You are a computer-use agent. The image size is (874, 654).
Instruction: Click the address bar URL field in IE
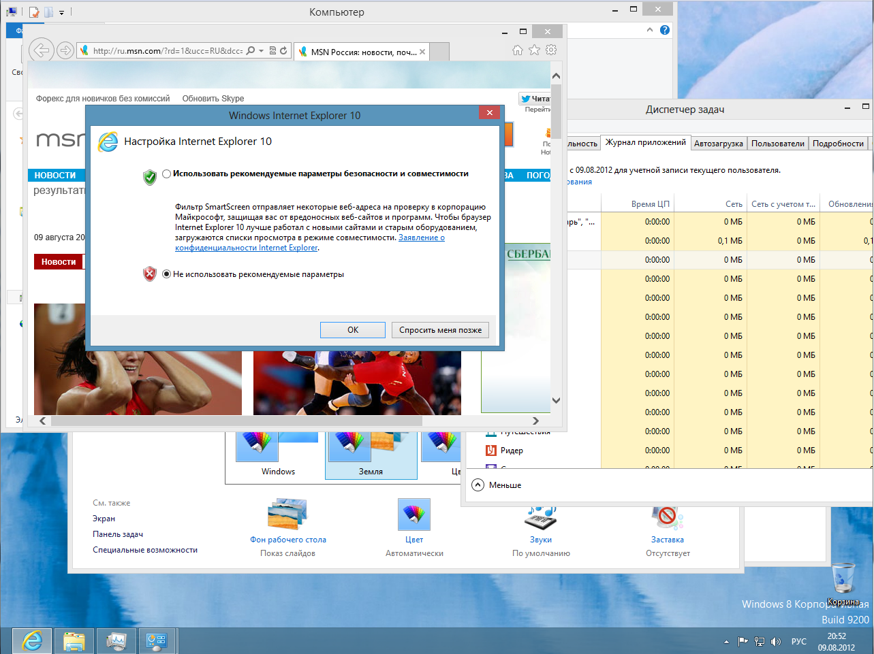tap(167, 50)
